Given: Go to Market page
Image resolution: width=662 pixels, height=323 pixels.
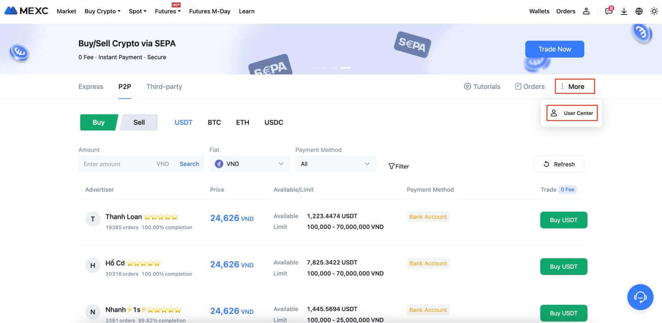Looking at the screenshot, I should tap(66, 11).
